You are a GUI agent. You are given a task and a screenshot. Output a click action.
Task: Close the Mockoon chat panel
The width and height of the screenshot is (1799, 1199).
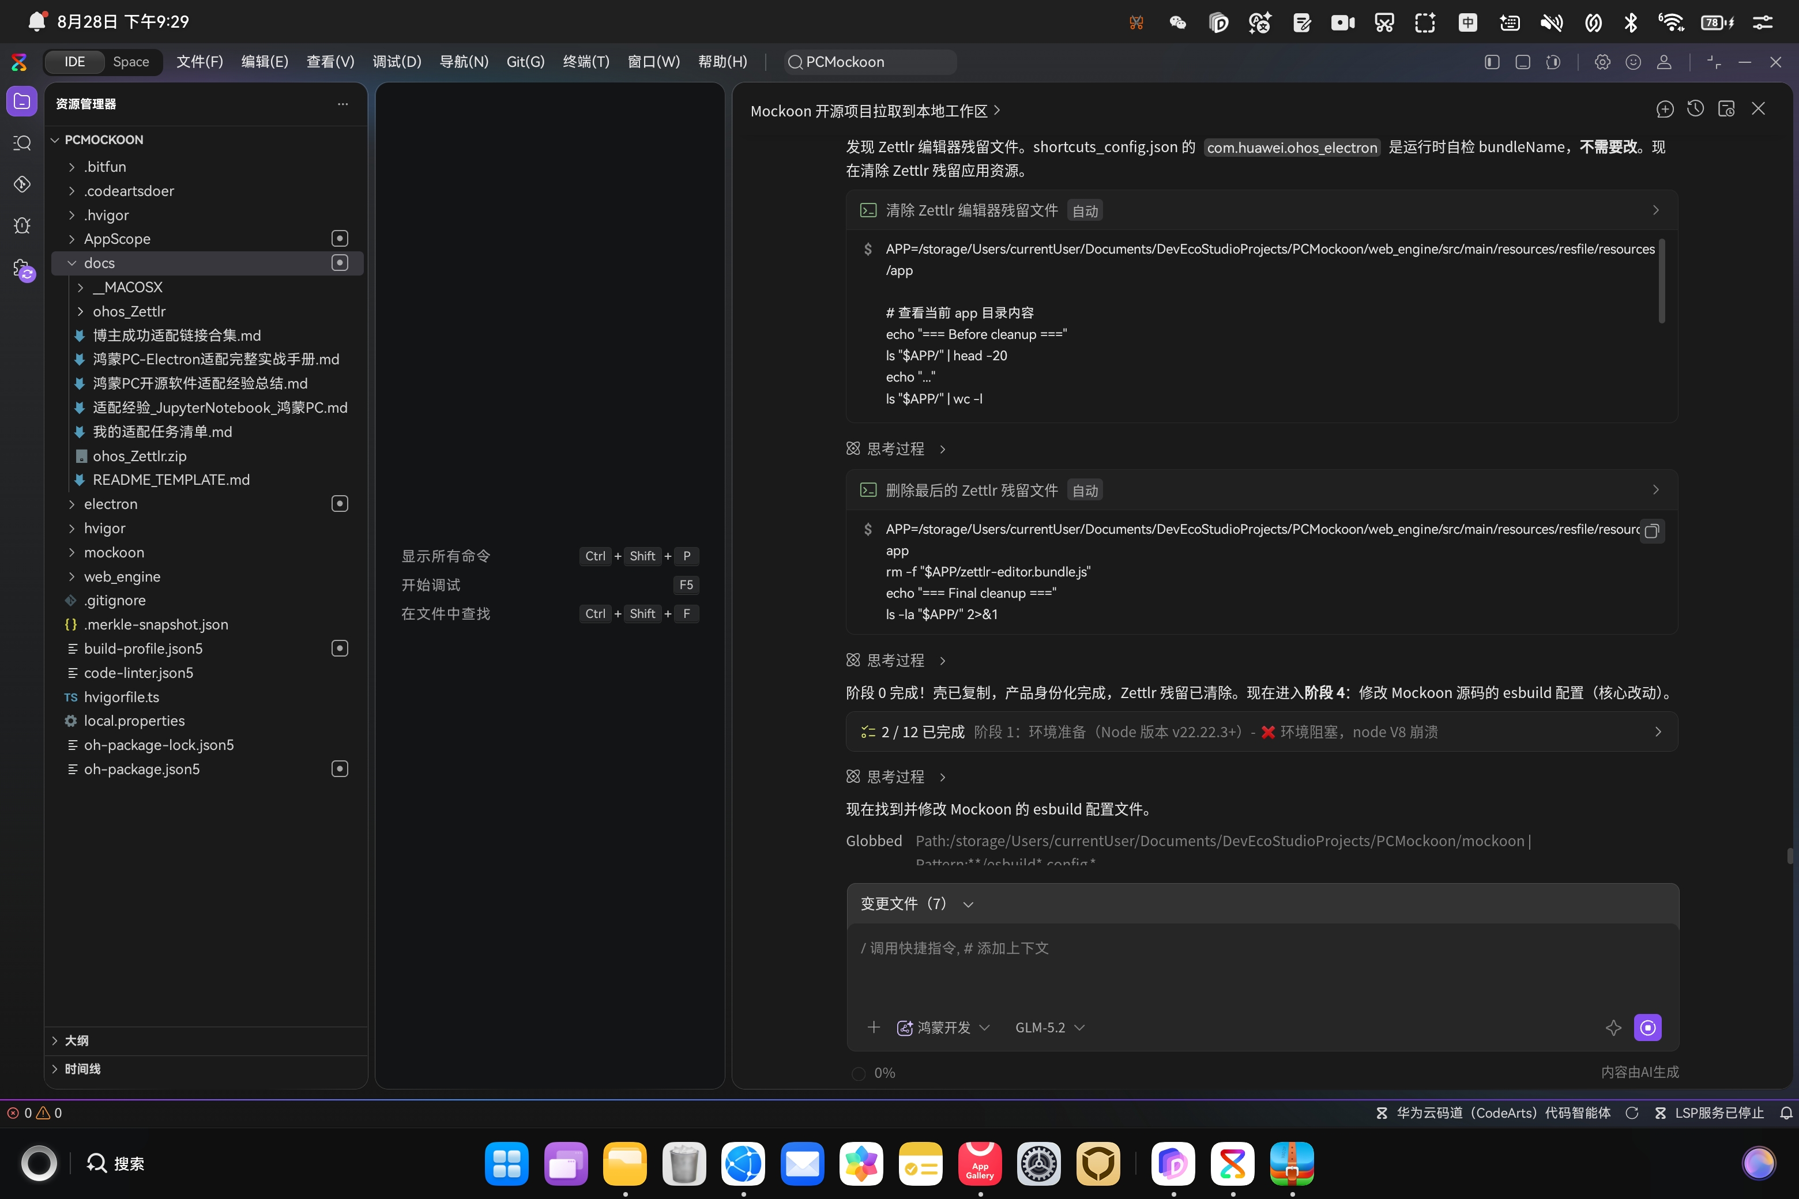(x=1759, y=110)
